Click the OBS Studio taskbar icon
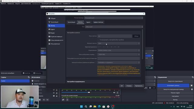 112,107
